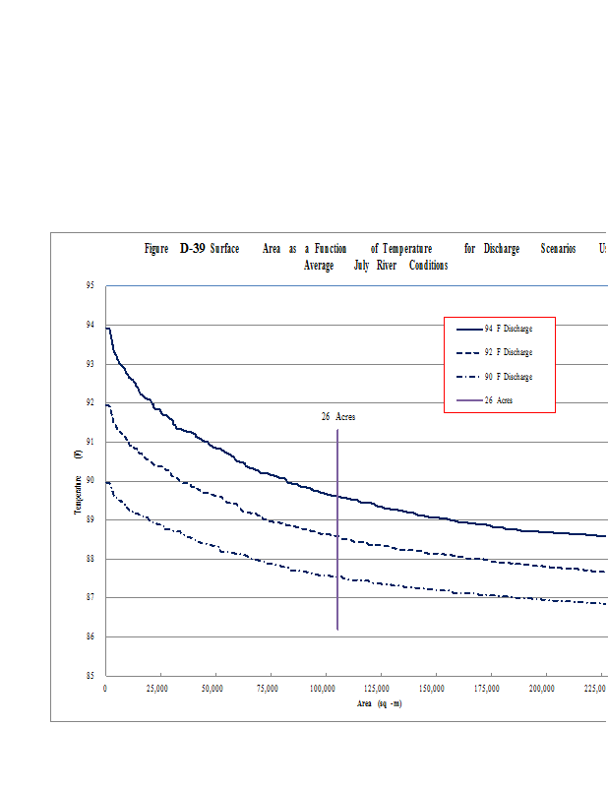Image resolution: width=608 pixels, height=787 pixels.
Task: Click the 150,000 label on the area axis
Action: 433,689
